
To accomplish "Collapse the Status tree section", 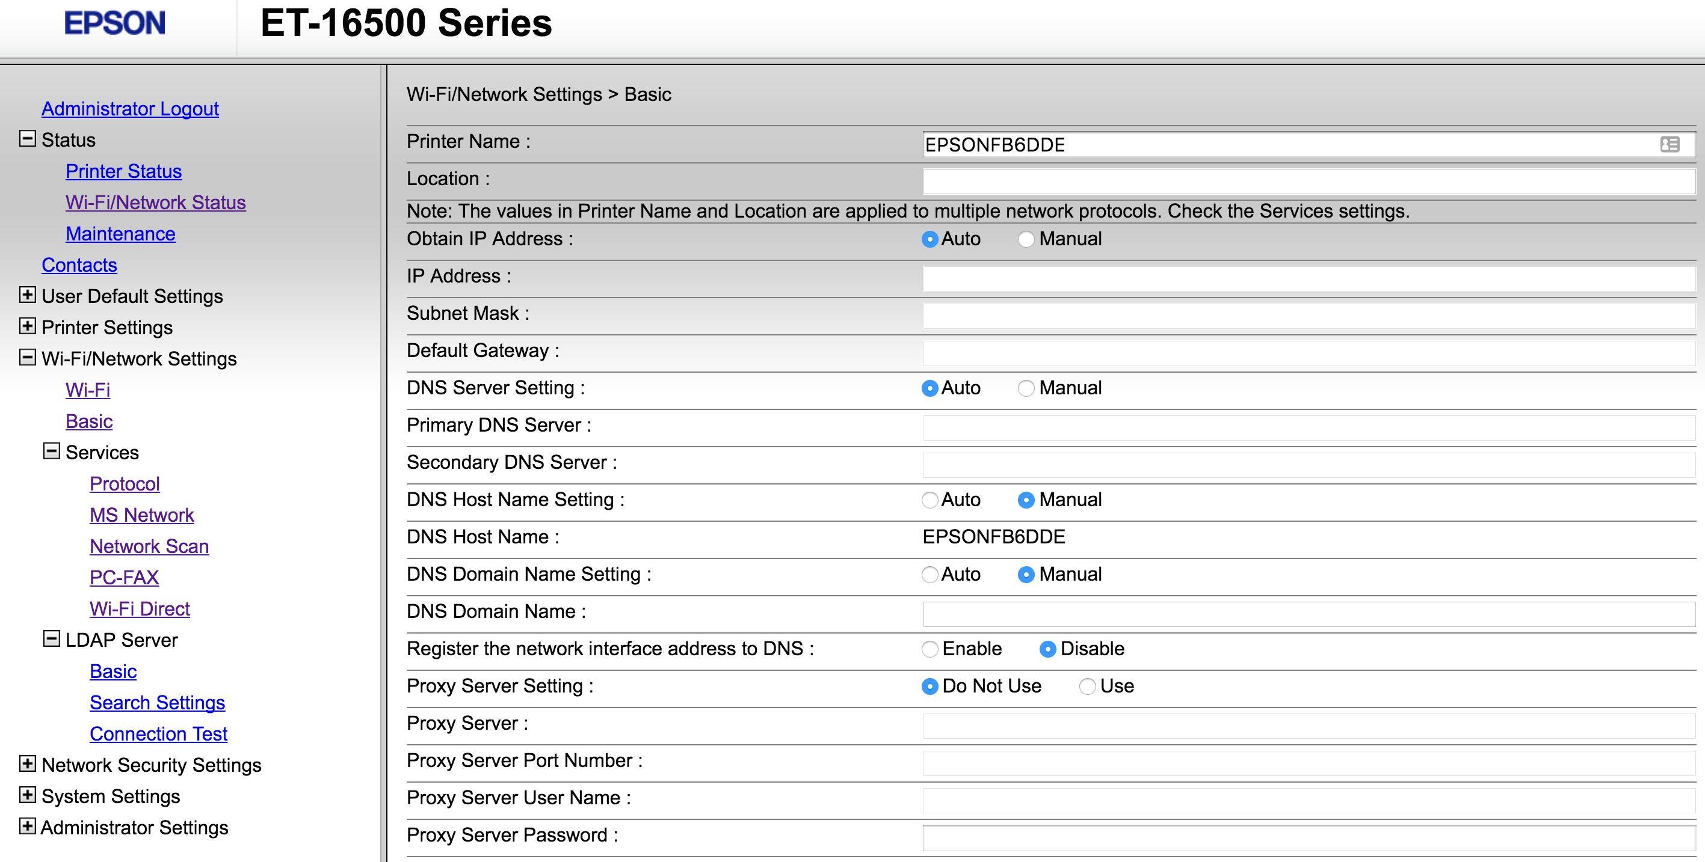I will 27,139.
